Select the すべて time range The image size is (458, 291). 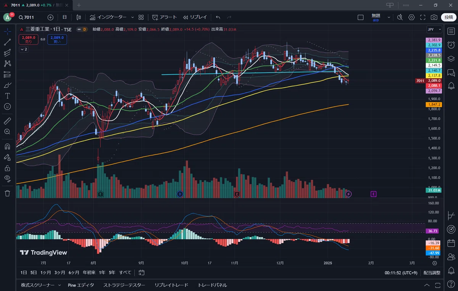click(x=125, y=273)
